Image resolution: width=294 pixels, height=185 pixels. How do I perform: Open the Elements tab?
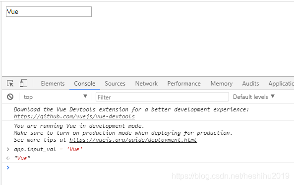(x=53, y=84)
